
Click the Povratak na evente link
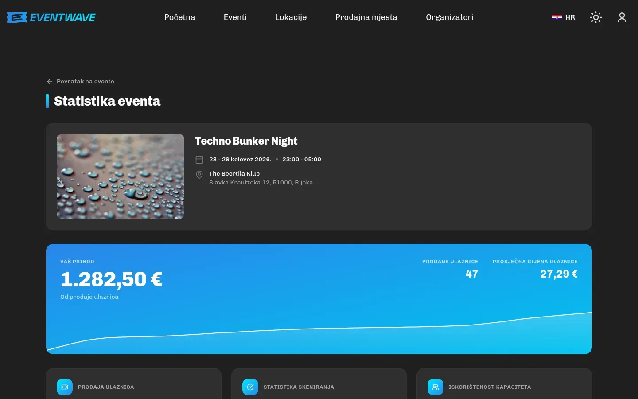(81, 82)
